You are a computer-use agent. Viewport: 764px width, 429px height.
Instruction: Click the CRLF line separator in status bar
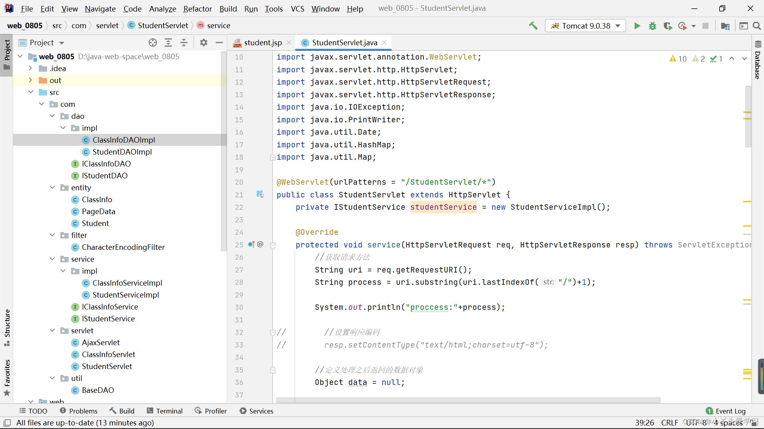(x=670, y=423)
